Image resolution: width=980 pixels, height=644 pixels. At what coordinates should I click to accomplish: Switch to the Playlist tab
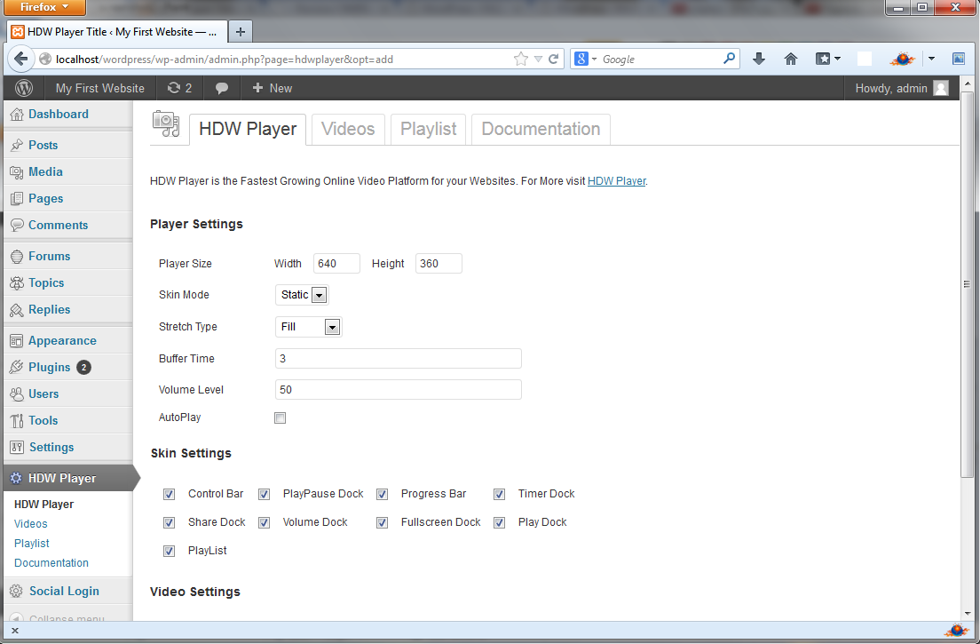pos(428,129)
